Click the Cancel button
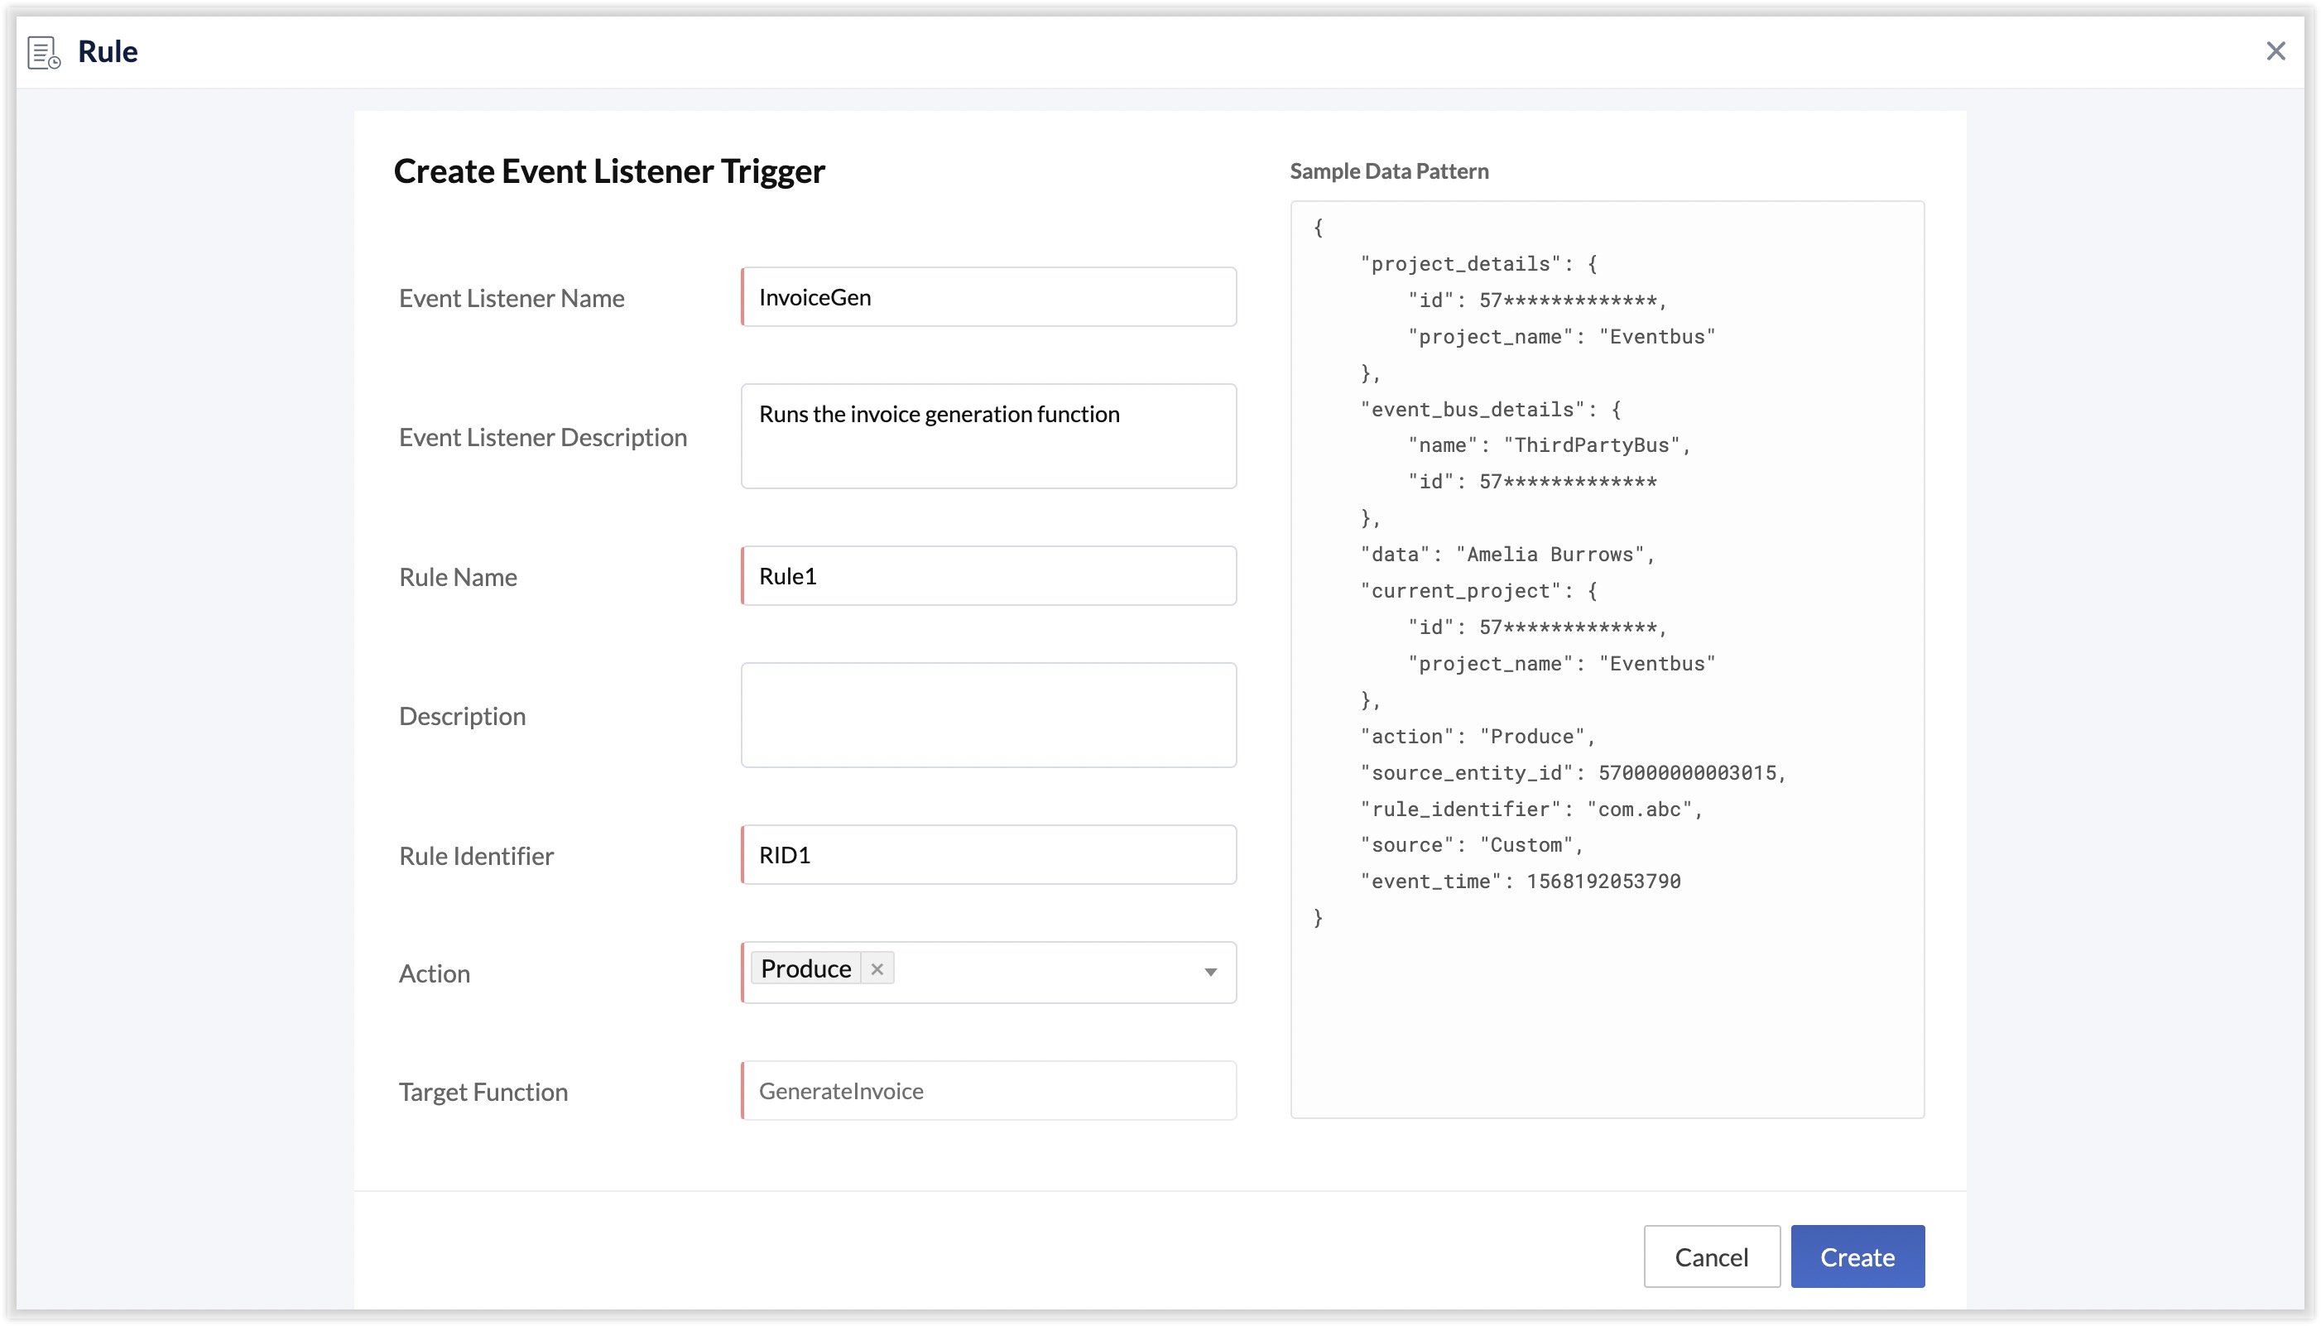This screenshot has height=1326, width=2321. (1711, 1256)
